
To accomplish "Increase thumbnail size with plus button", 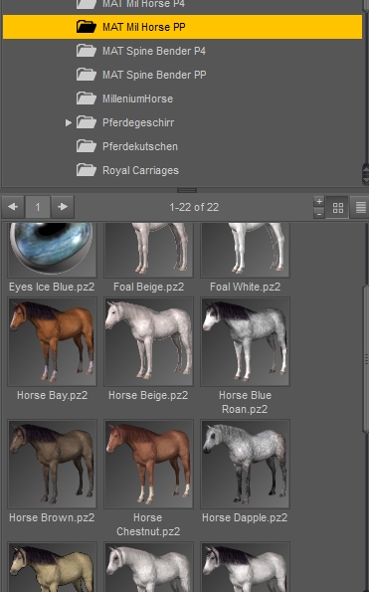I will pyautogui.click(x=319, y=201).
